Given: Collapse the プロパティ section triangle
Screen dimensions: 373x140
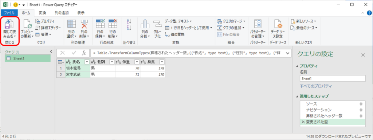Looking at the screenshot, I should [x=297, y=66].
